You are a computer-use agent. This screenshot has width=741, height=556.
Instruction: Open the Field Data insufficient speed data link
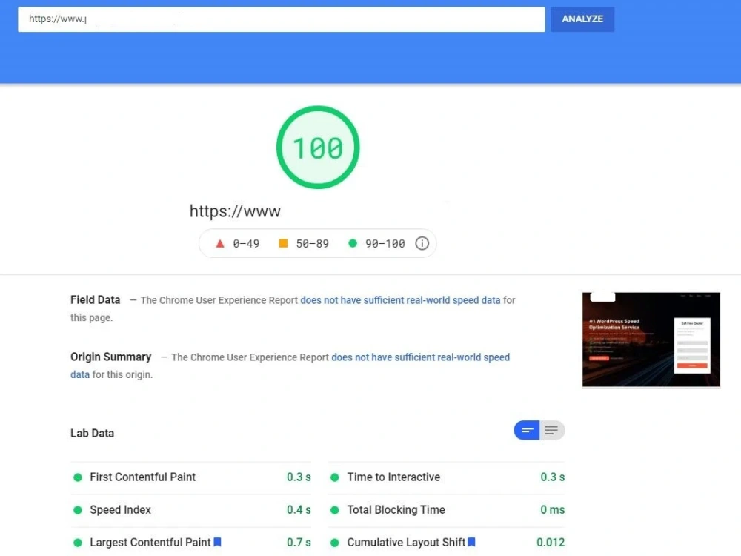(400, 300)
